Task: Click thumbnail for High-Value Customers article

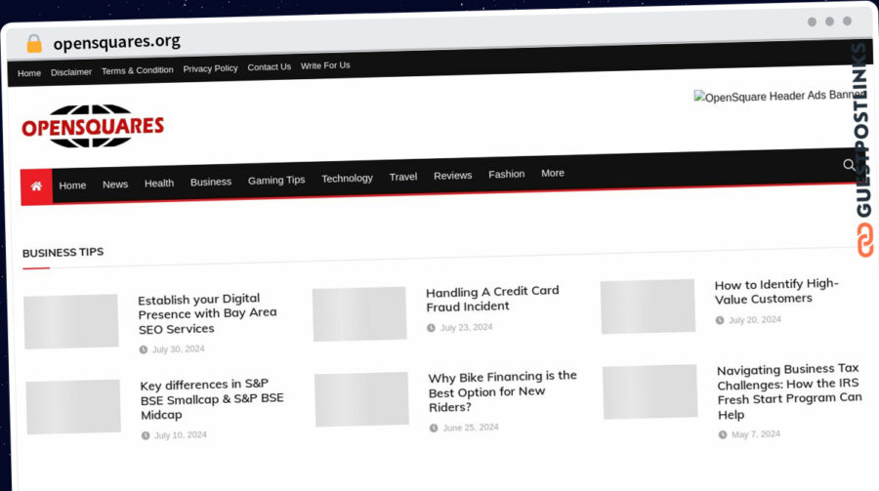Action: (x=648, y=307)
